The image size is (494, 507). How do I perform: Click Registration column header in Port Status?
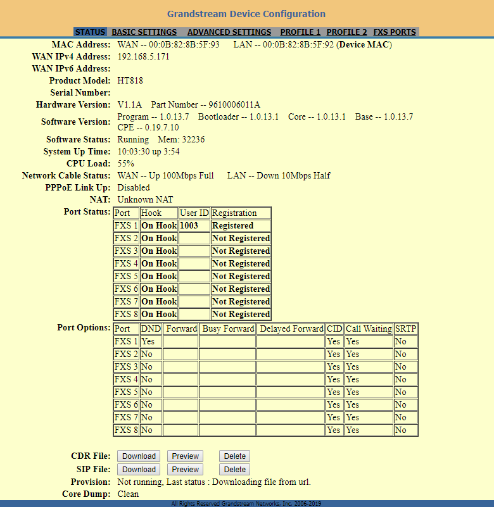click(241, 213)
